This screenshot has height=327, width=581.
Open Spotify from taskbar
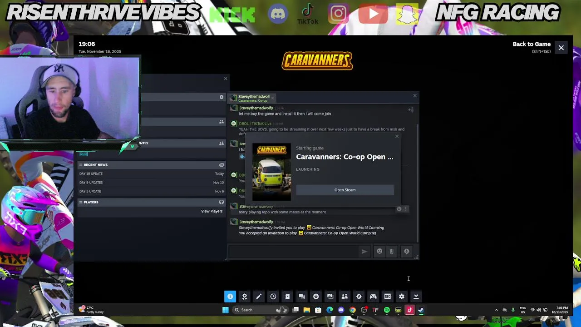[x=387, y=310]
